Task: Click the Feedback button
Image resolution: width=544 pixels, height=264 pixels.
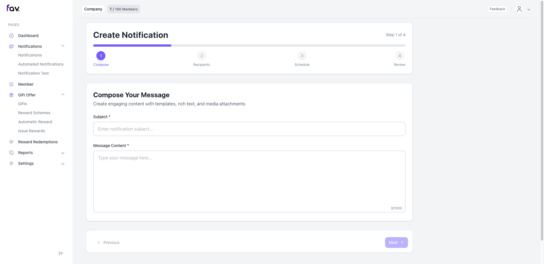Action: pyautogui.click(x=497, y=9)
